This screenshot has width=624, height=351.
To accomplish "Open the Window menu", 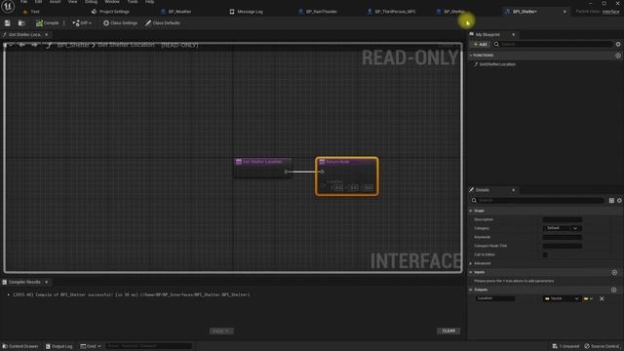I will (x=112, y=2).
